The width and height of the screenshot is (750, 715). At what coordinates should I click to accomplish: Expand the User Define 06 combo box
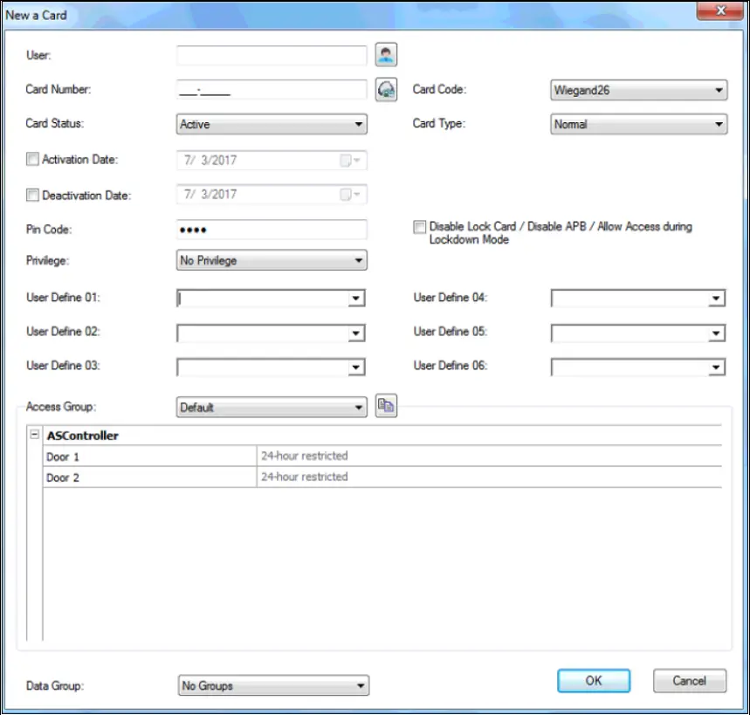point(716,368)
